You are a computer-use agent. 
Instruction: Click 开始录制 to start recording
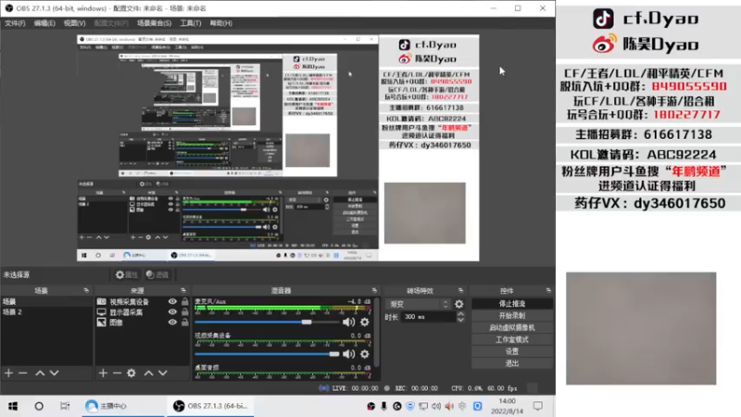point(512,315)
